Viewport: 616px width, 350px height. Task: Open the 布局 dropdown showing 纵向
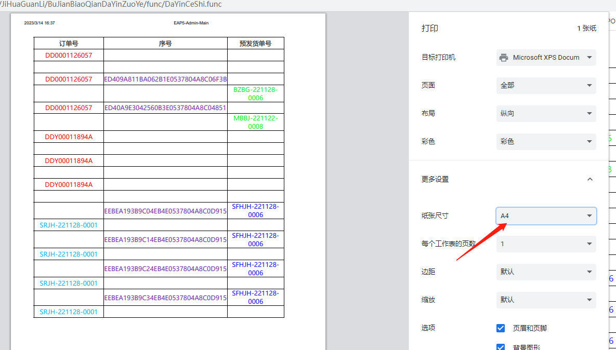pos(546,113)
